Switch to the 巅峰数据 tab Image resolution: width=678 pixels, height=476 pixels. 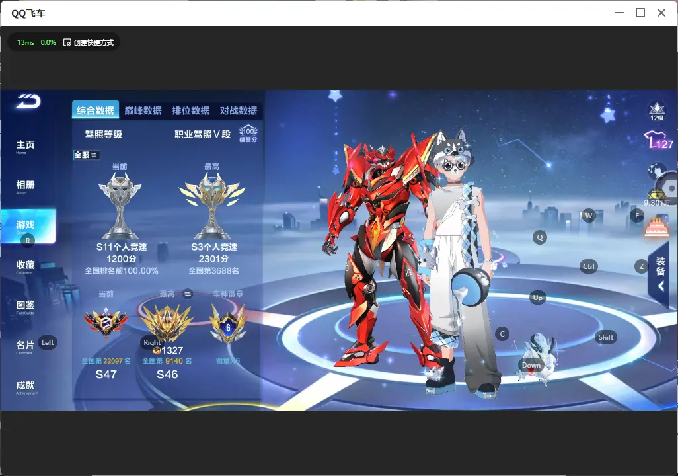[143, 110]
